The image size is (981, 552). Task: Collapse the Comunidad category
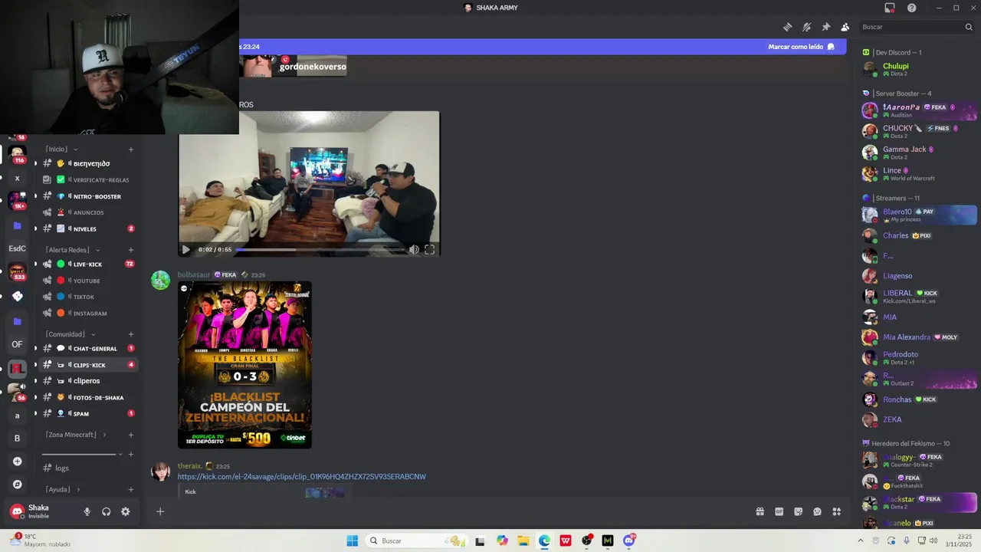(70, 334)
